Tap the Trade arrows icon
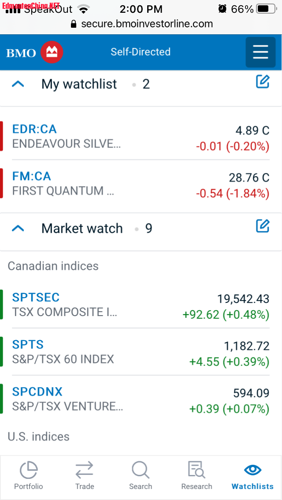 [84, 470]
